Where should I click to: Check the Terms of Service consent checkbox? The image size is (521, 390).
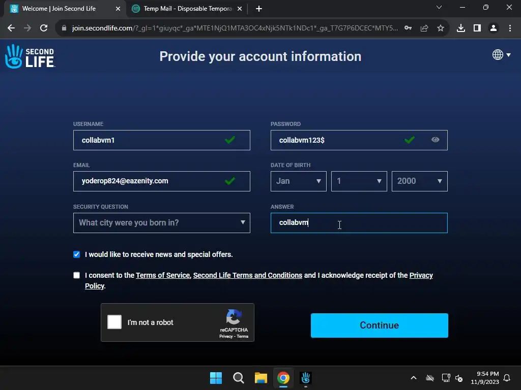[x=76, y=275]
